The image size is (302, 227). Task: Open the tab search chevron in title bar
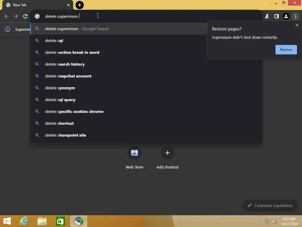pos(265,4)
